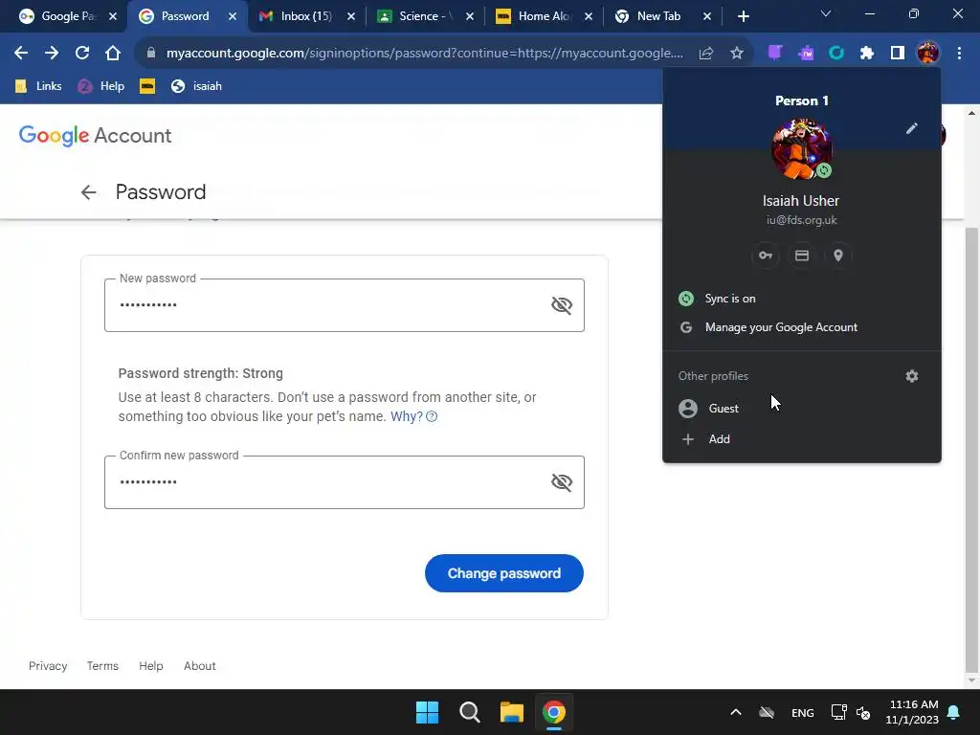Viewport: 980px width, 735px height.
Task: Show the Confirm new password text
Action: click(562, 482)
